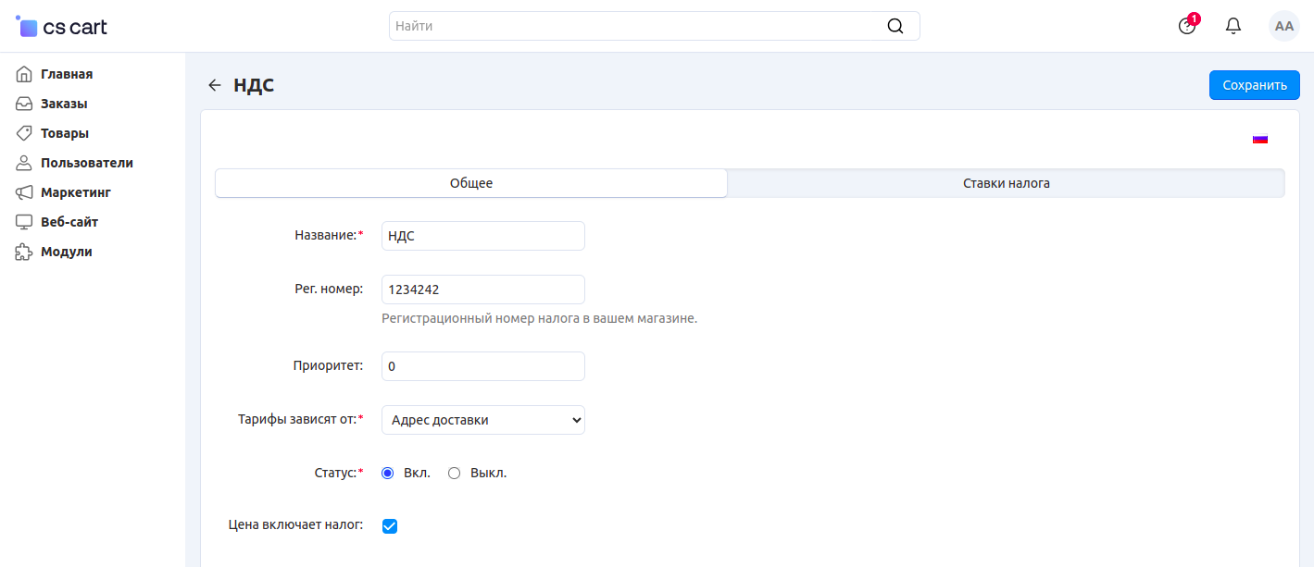Open the help center question mark icon
The width and height of the screenshot is (1314, 567).
pyautogui.click(x=1187, y=26)
